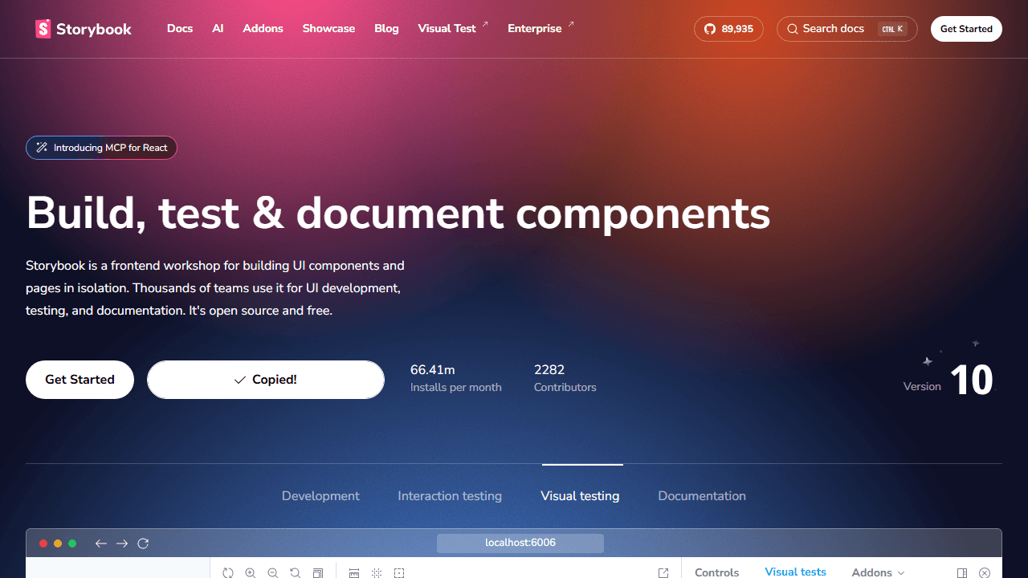Click the remount component icon in demo toolbar

point(228,572)
